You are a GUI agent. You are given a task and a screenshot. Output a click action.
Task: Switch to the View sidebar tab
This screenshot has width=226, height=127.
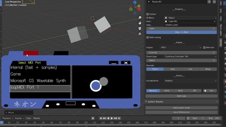click(221, 18)
